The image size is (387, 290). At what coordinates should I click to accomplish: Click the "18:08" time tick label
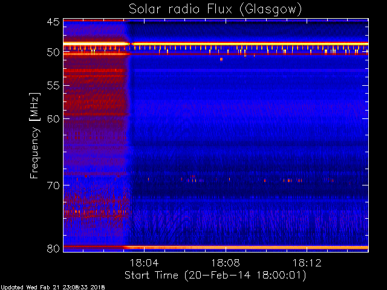click(x=226, y=263)
